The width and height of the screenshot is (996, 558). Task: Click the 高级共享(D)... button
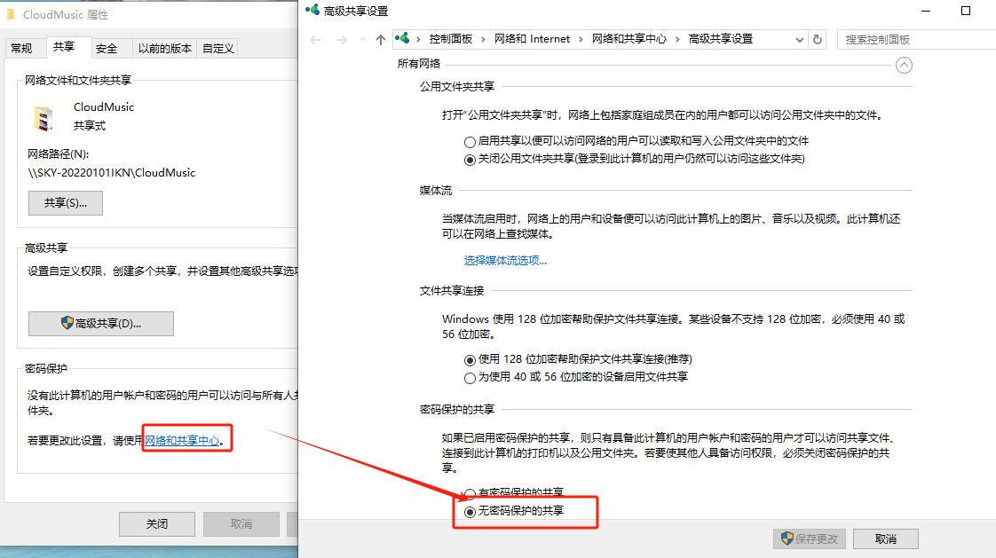[x=101, y=324]
